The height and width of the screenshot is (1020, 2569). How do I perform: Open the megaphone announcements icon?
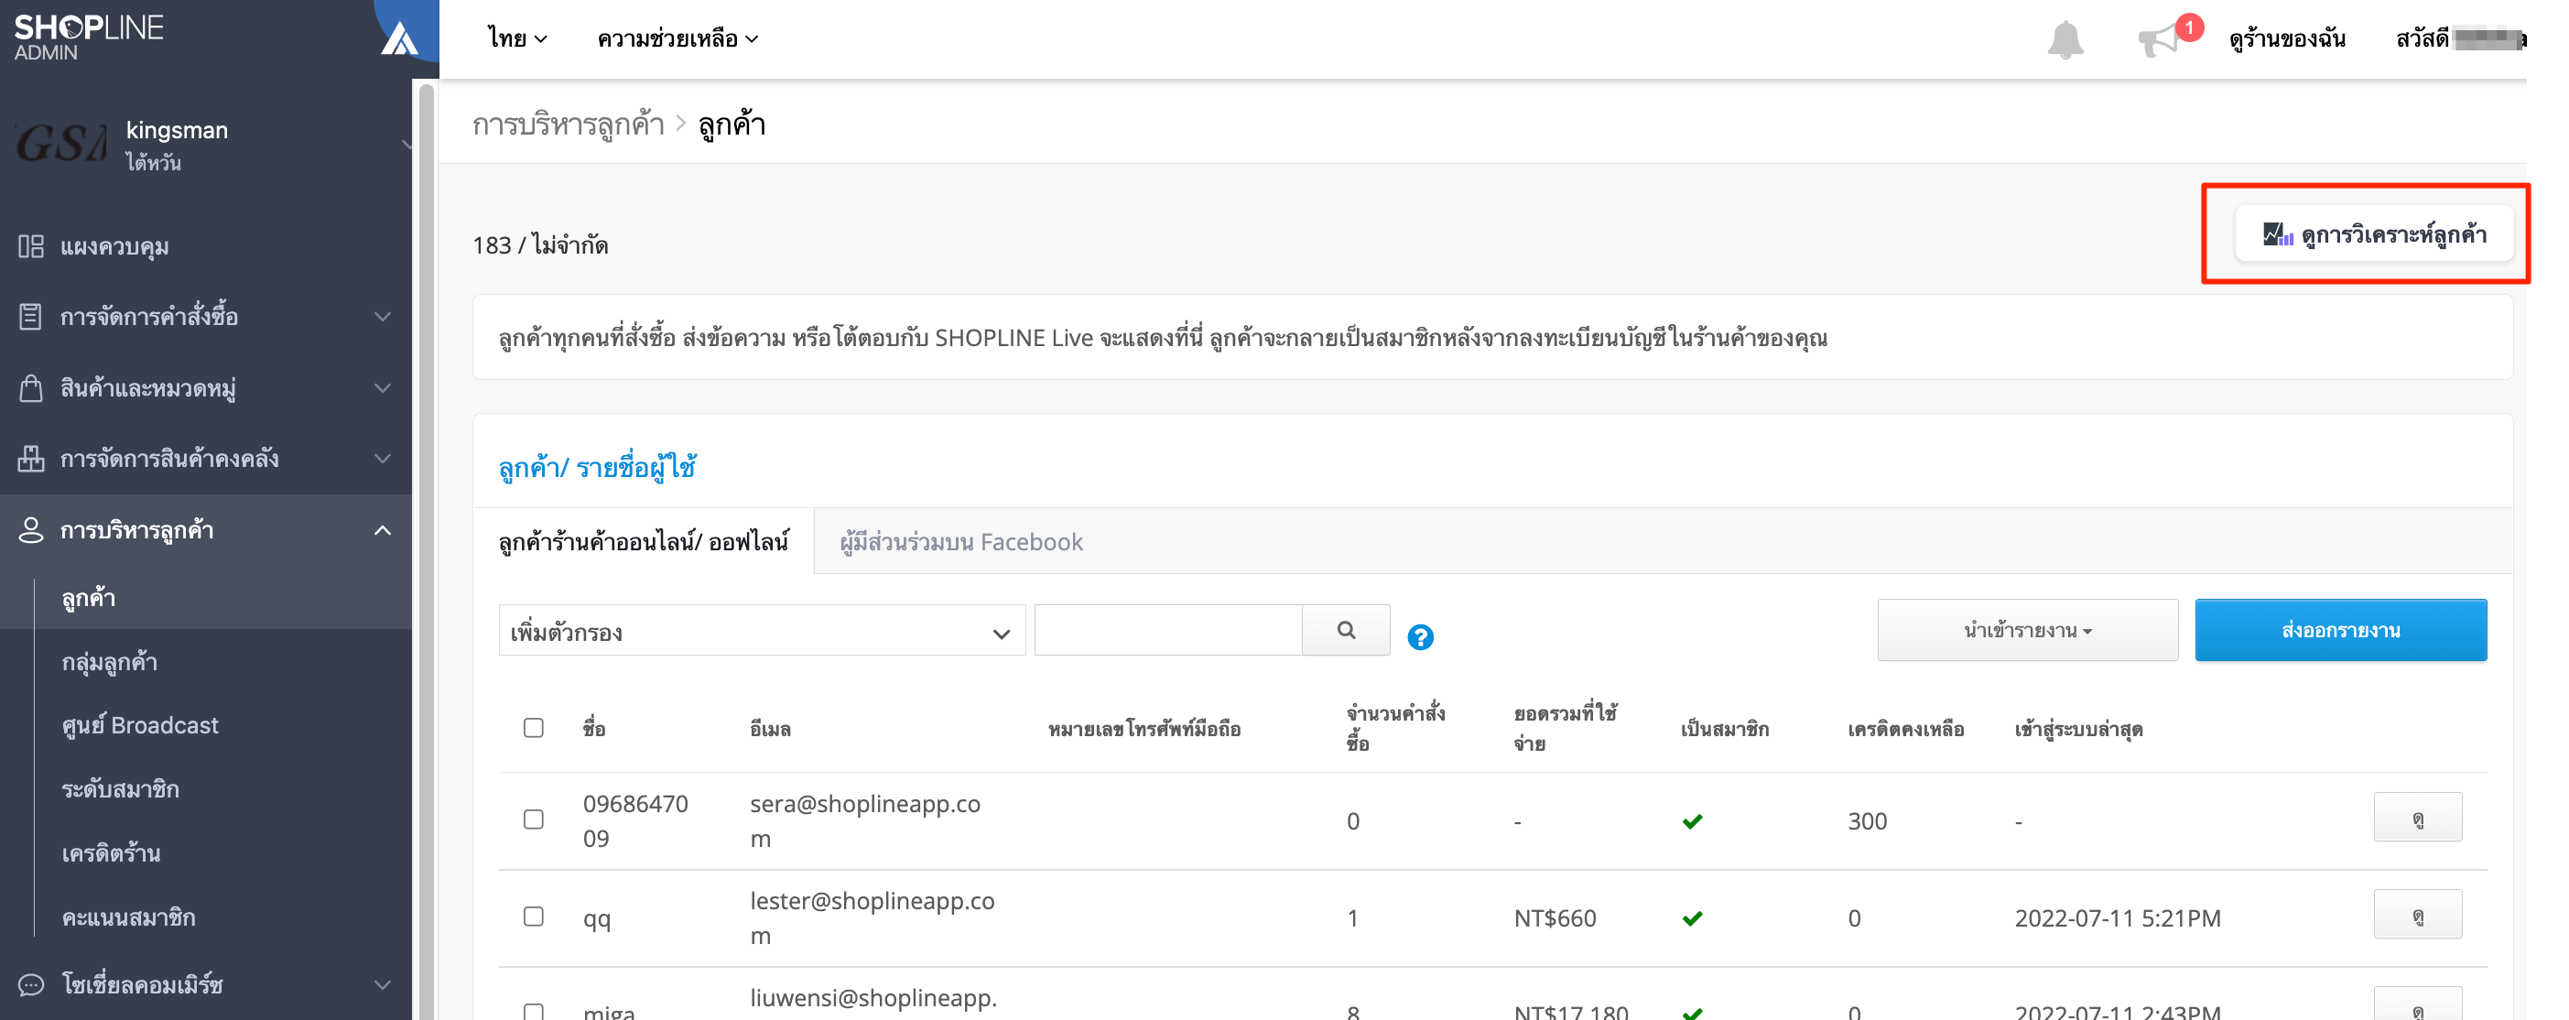pyautogui.click(x=2159, y=41)
